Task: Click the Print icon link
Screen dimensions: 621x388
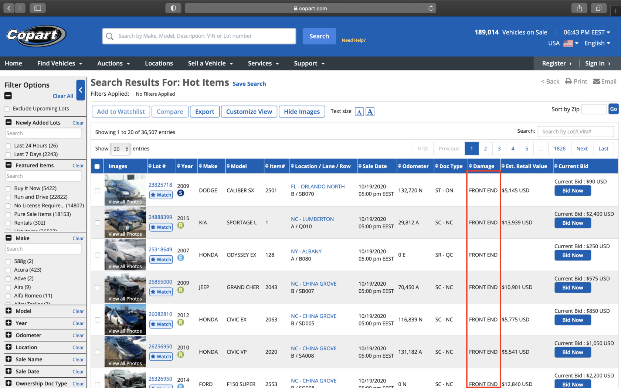Action: 576,81
